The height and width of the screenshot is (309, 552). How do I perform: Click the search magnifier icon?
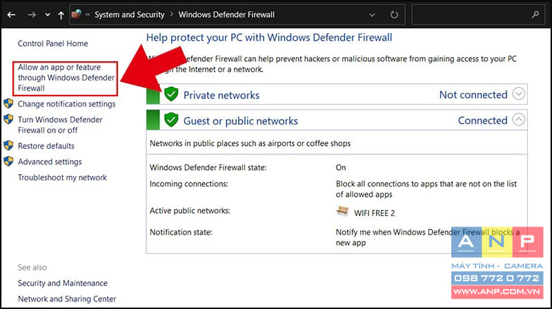(535, 14)
